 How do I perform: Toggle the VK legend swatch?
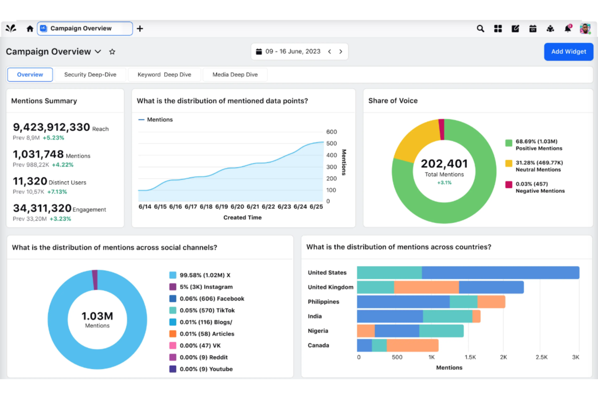[x=173, y=346]
